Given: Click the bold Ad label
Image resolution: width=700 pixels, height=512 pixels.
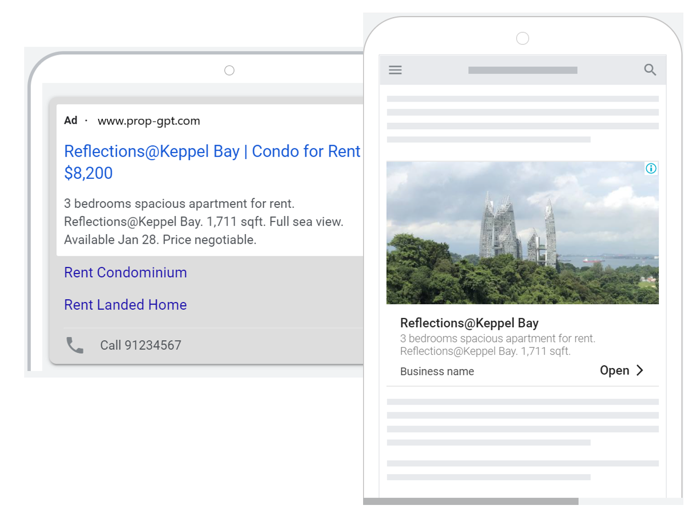Looking at the screenshot, I should tap(71, 120).
